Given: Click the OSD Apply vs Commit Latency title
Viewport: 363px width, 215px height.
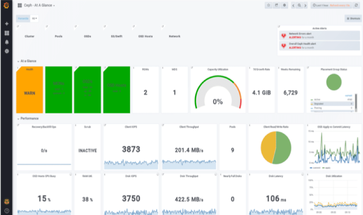Looking at the screenshot, I should 334,127.
